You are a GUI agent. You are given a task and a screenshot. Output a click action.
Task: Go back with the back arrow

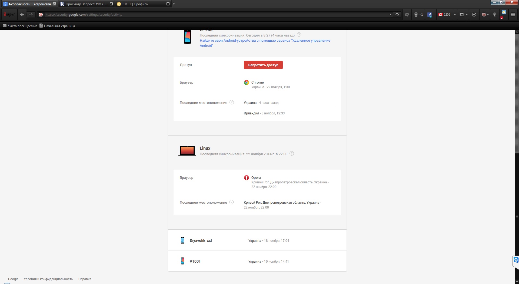(22, 15)
